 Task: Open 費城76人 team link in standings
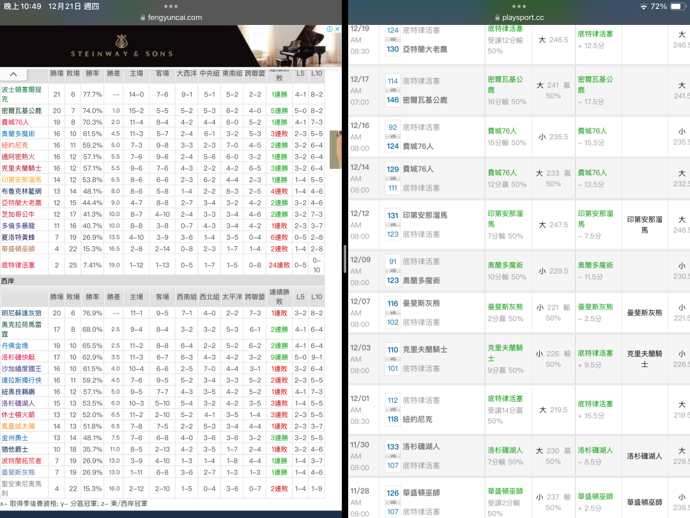15,122
